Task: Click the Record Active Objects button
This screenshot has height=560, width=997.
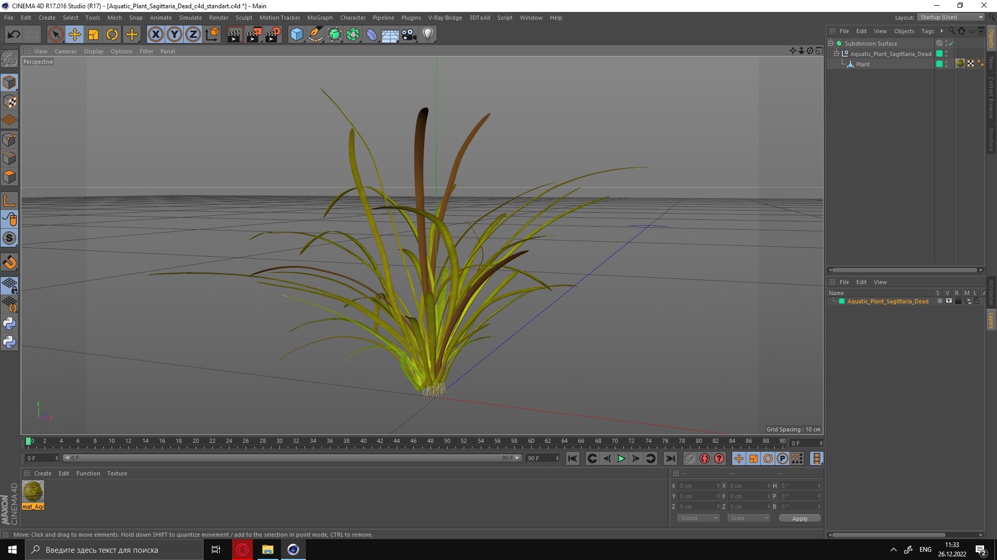Action: (x=690, y=458)
